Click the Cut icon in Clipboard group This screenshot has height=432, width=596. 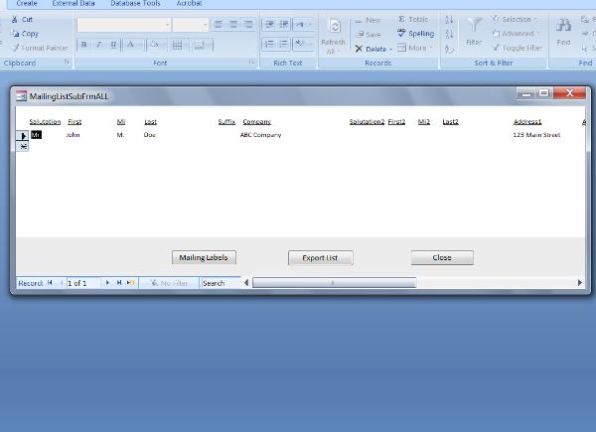[x=15, y=19]
